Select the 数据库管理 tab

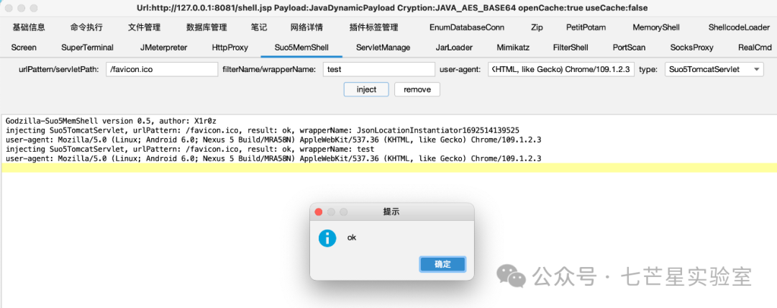point(206,27)
